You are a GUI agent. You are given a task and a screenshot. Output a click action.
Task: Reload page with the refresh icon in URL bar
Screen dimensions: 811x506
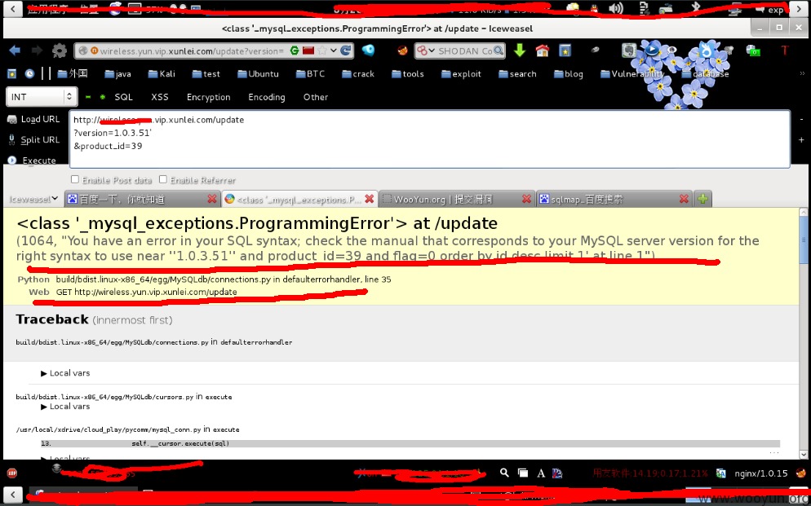tap(345, 50)
